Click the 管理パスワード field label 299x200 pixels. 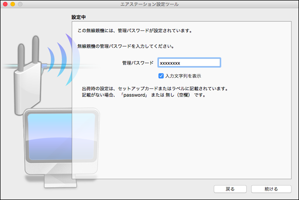[138, 64]
